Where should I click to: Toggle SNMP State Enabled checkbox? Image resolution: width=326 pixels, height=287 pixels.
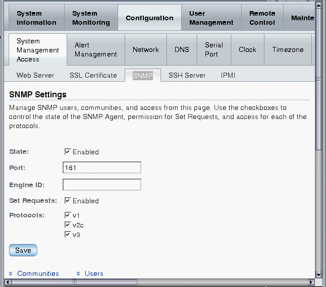68,151
